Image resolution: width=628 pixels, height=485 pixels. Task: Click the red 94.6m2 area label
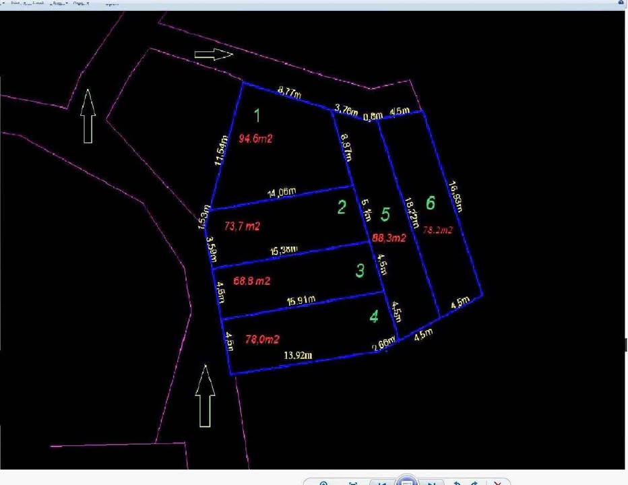tap(255, 139)
